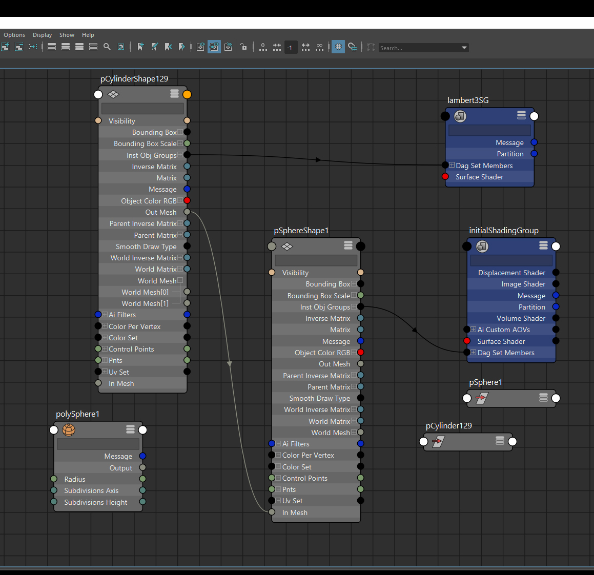The height and width of the screenshot is (575, 594).
Task: Click the shading group icon on lambert3SG node
Action: (460, 116)
